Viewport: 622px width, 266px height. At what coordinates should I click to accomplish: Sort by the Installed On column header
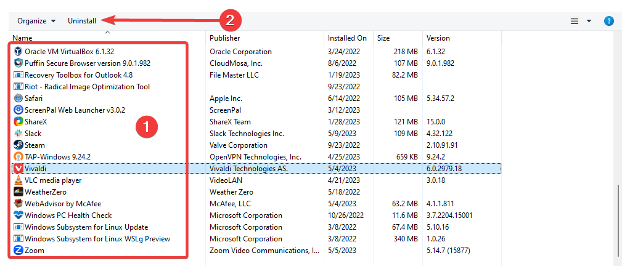coord(348,38)
